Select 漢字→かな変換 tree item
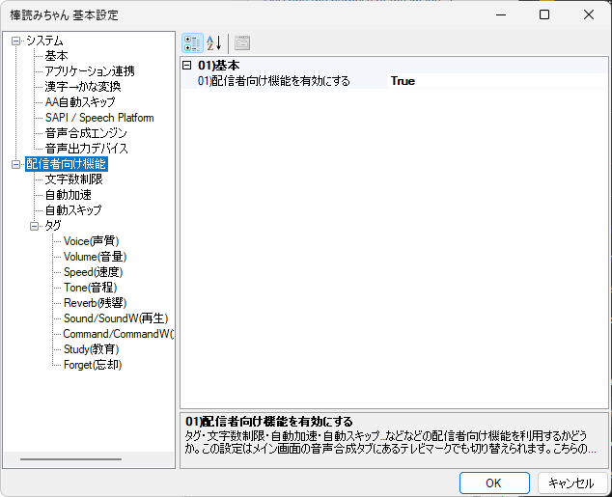This screenshot has width=612, height=497. 83,87
